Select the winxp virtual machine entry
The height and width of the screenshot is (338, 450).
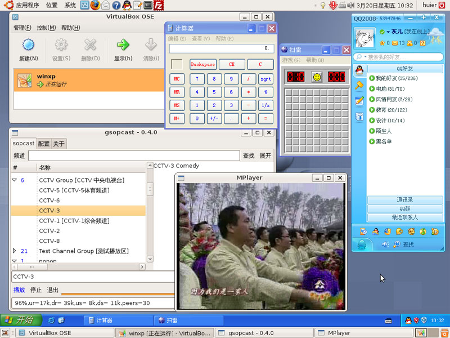point(89,80)
